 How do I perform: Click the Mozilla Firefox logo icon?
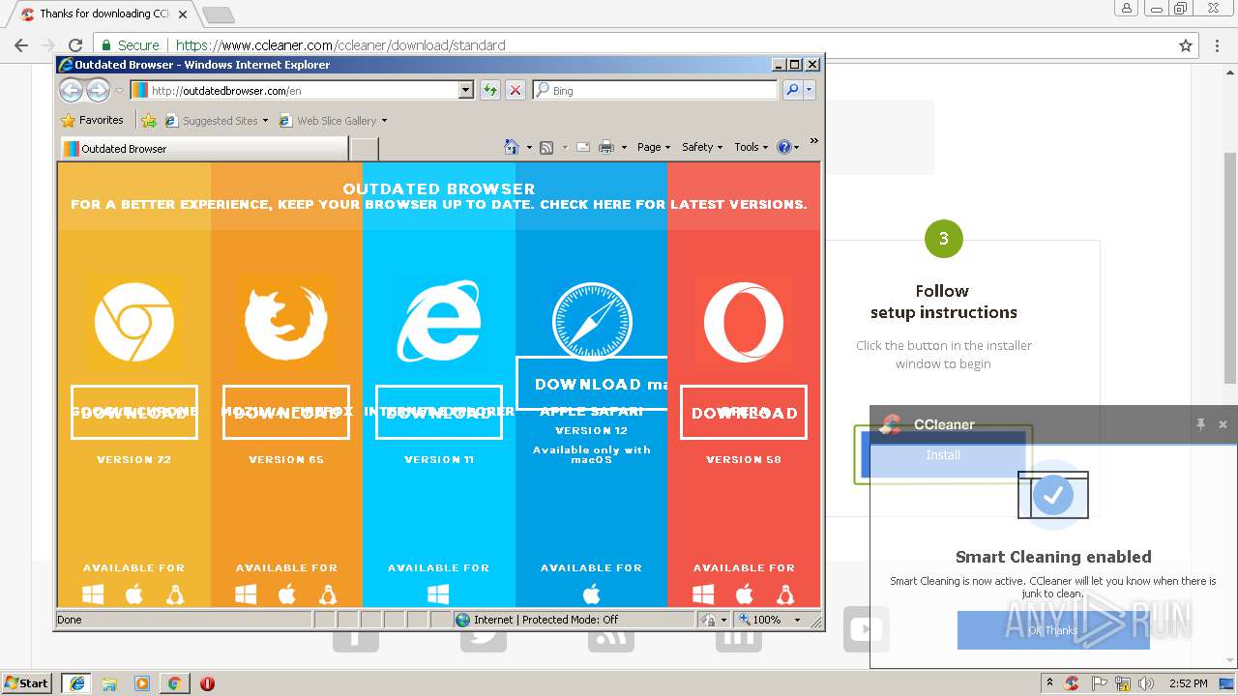click(286, 322)
